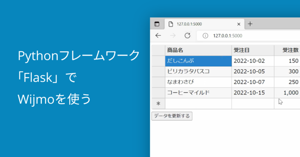Select the row header of コーヒーマイルド row

coord(159,93)
